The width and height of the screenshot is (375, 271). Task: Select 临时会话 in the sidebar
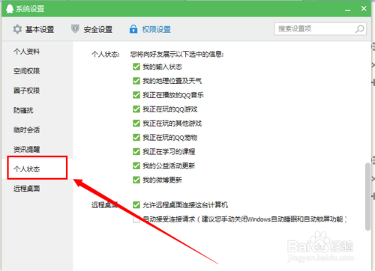(x=26, y=130)
